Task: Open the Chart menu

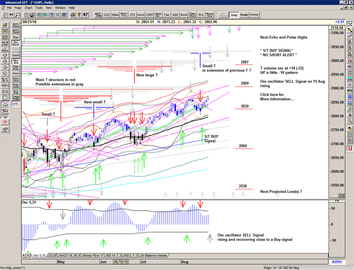Action: (x=28, y=8)
